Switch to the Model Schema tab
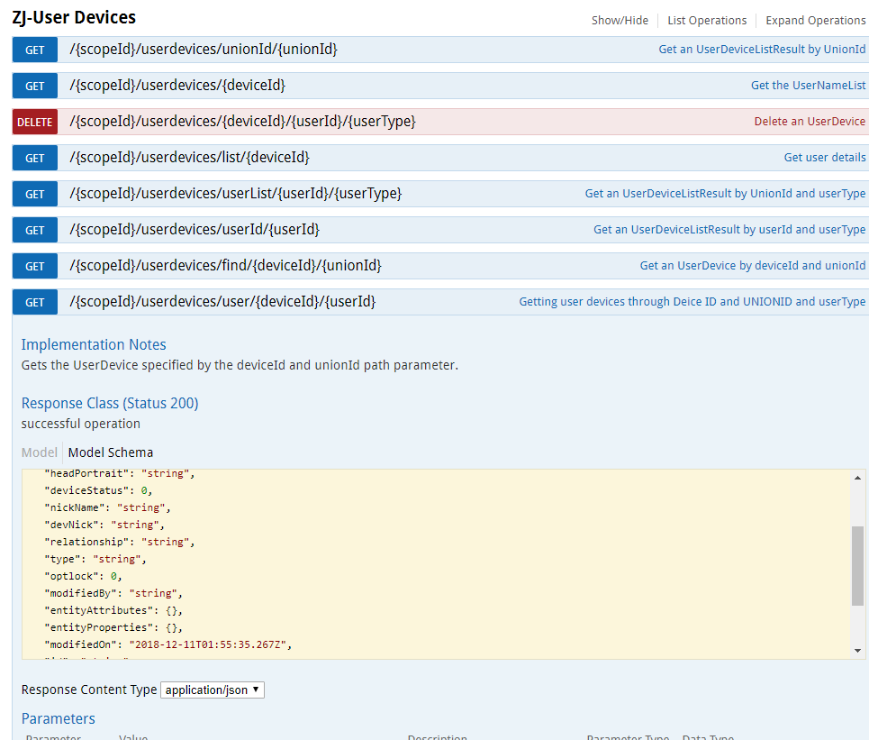The height and width of the screenshot is (740, 869). point(110,452)
